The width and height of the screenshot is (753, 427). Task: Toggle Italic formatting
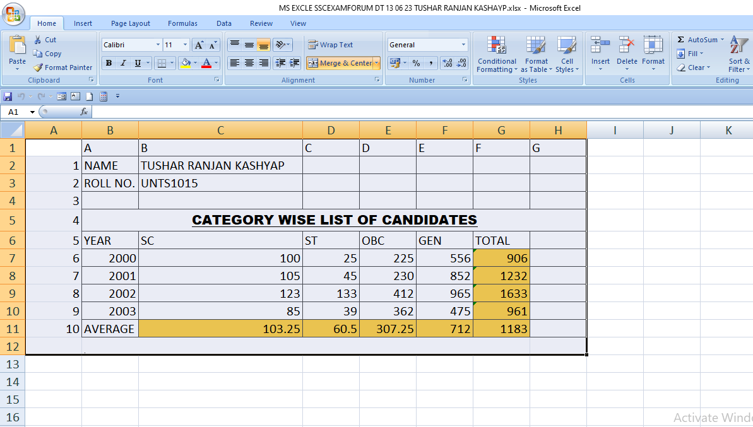pos(122,63)
